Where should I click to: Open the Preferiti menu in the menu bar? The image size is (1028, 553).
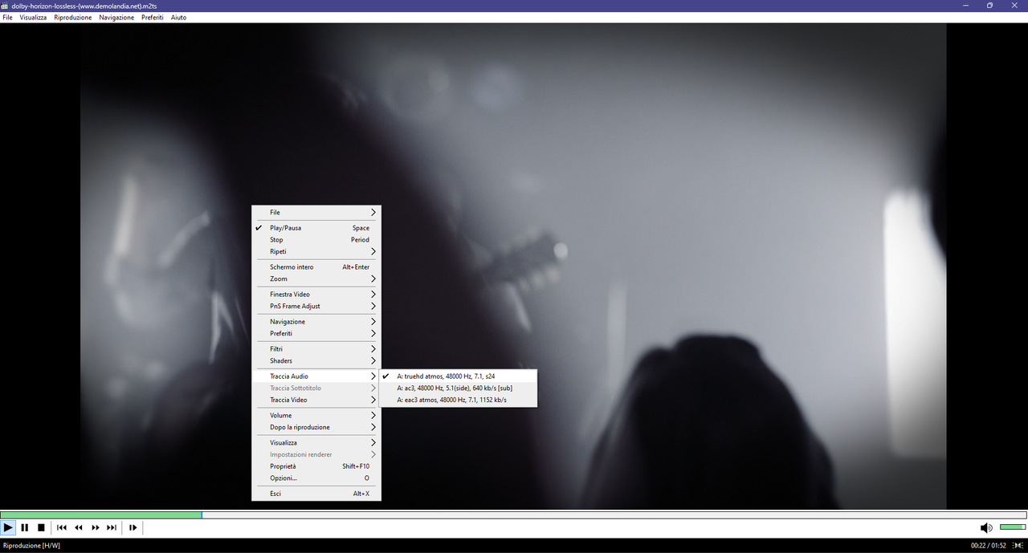point(153,17)
